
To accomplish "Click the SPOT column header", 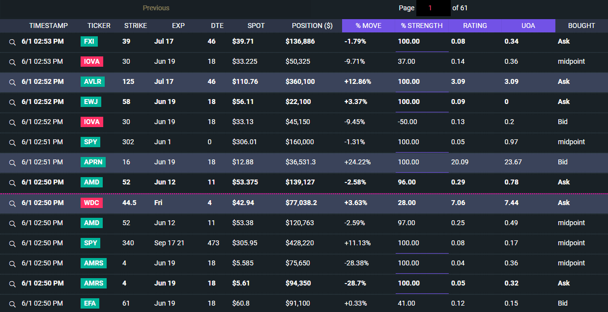I will (256, 26).
